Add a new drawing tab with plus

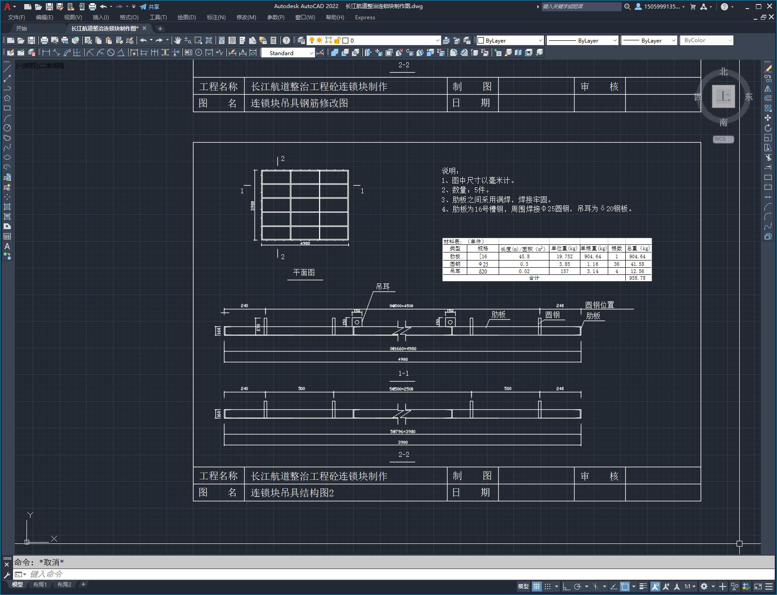(x=160, y=28)
